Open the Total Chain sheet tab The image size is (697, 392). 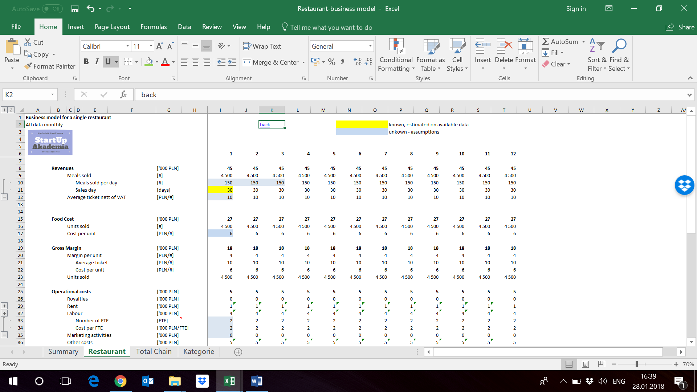tap(154, 351)
